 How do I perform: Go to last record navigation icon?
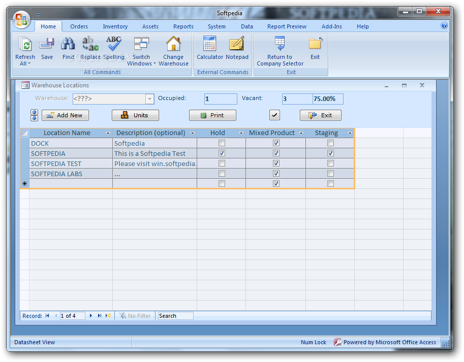pos(100,316)
